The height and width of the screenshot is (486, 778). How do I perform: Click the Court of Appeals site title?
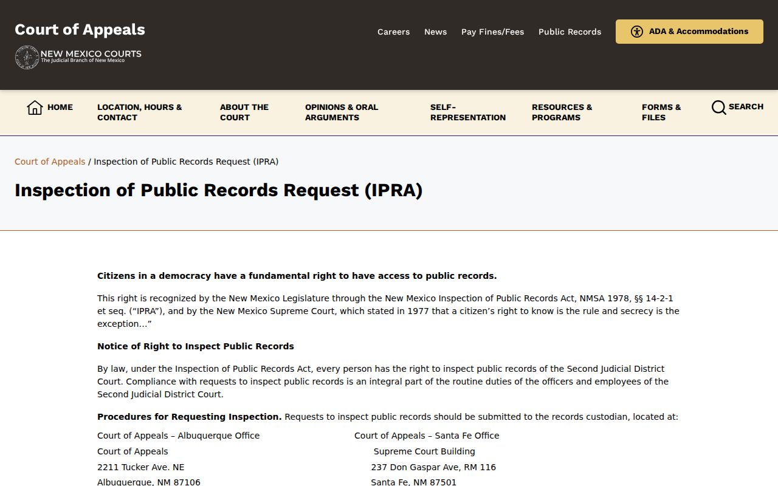80,30
